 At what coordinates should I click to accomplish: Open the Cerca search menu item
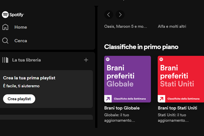[x=20, y=41]
